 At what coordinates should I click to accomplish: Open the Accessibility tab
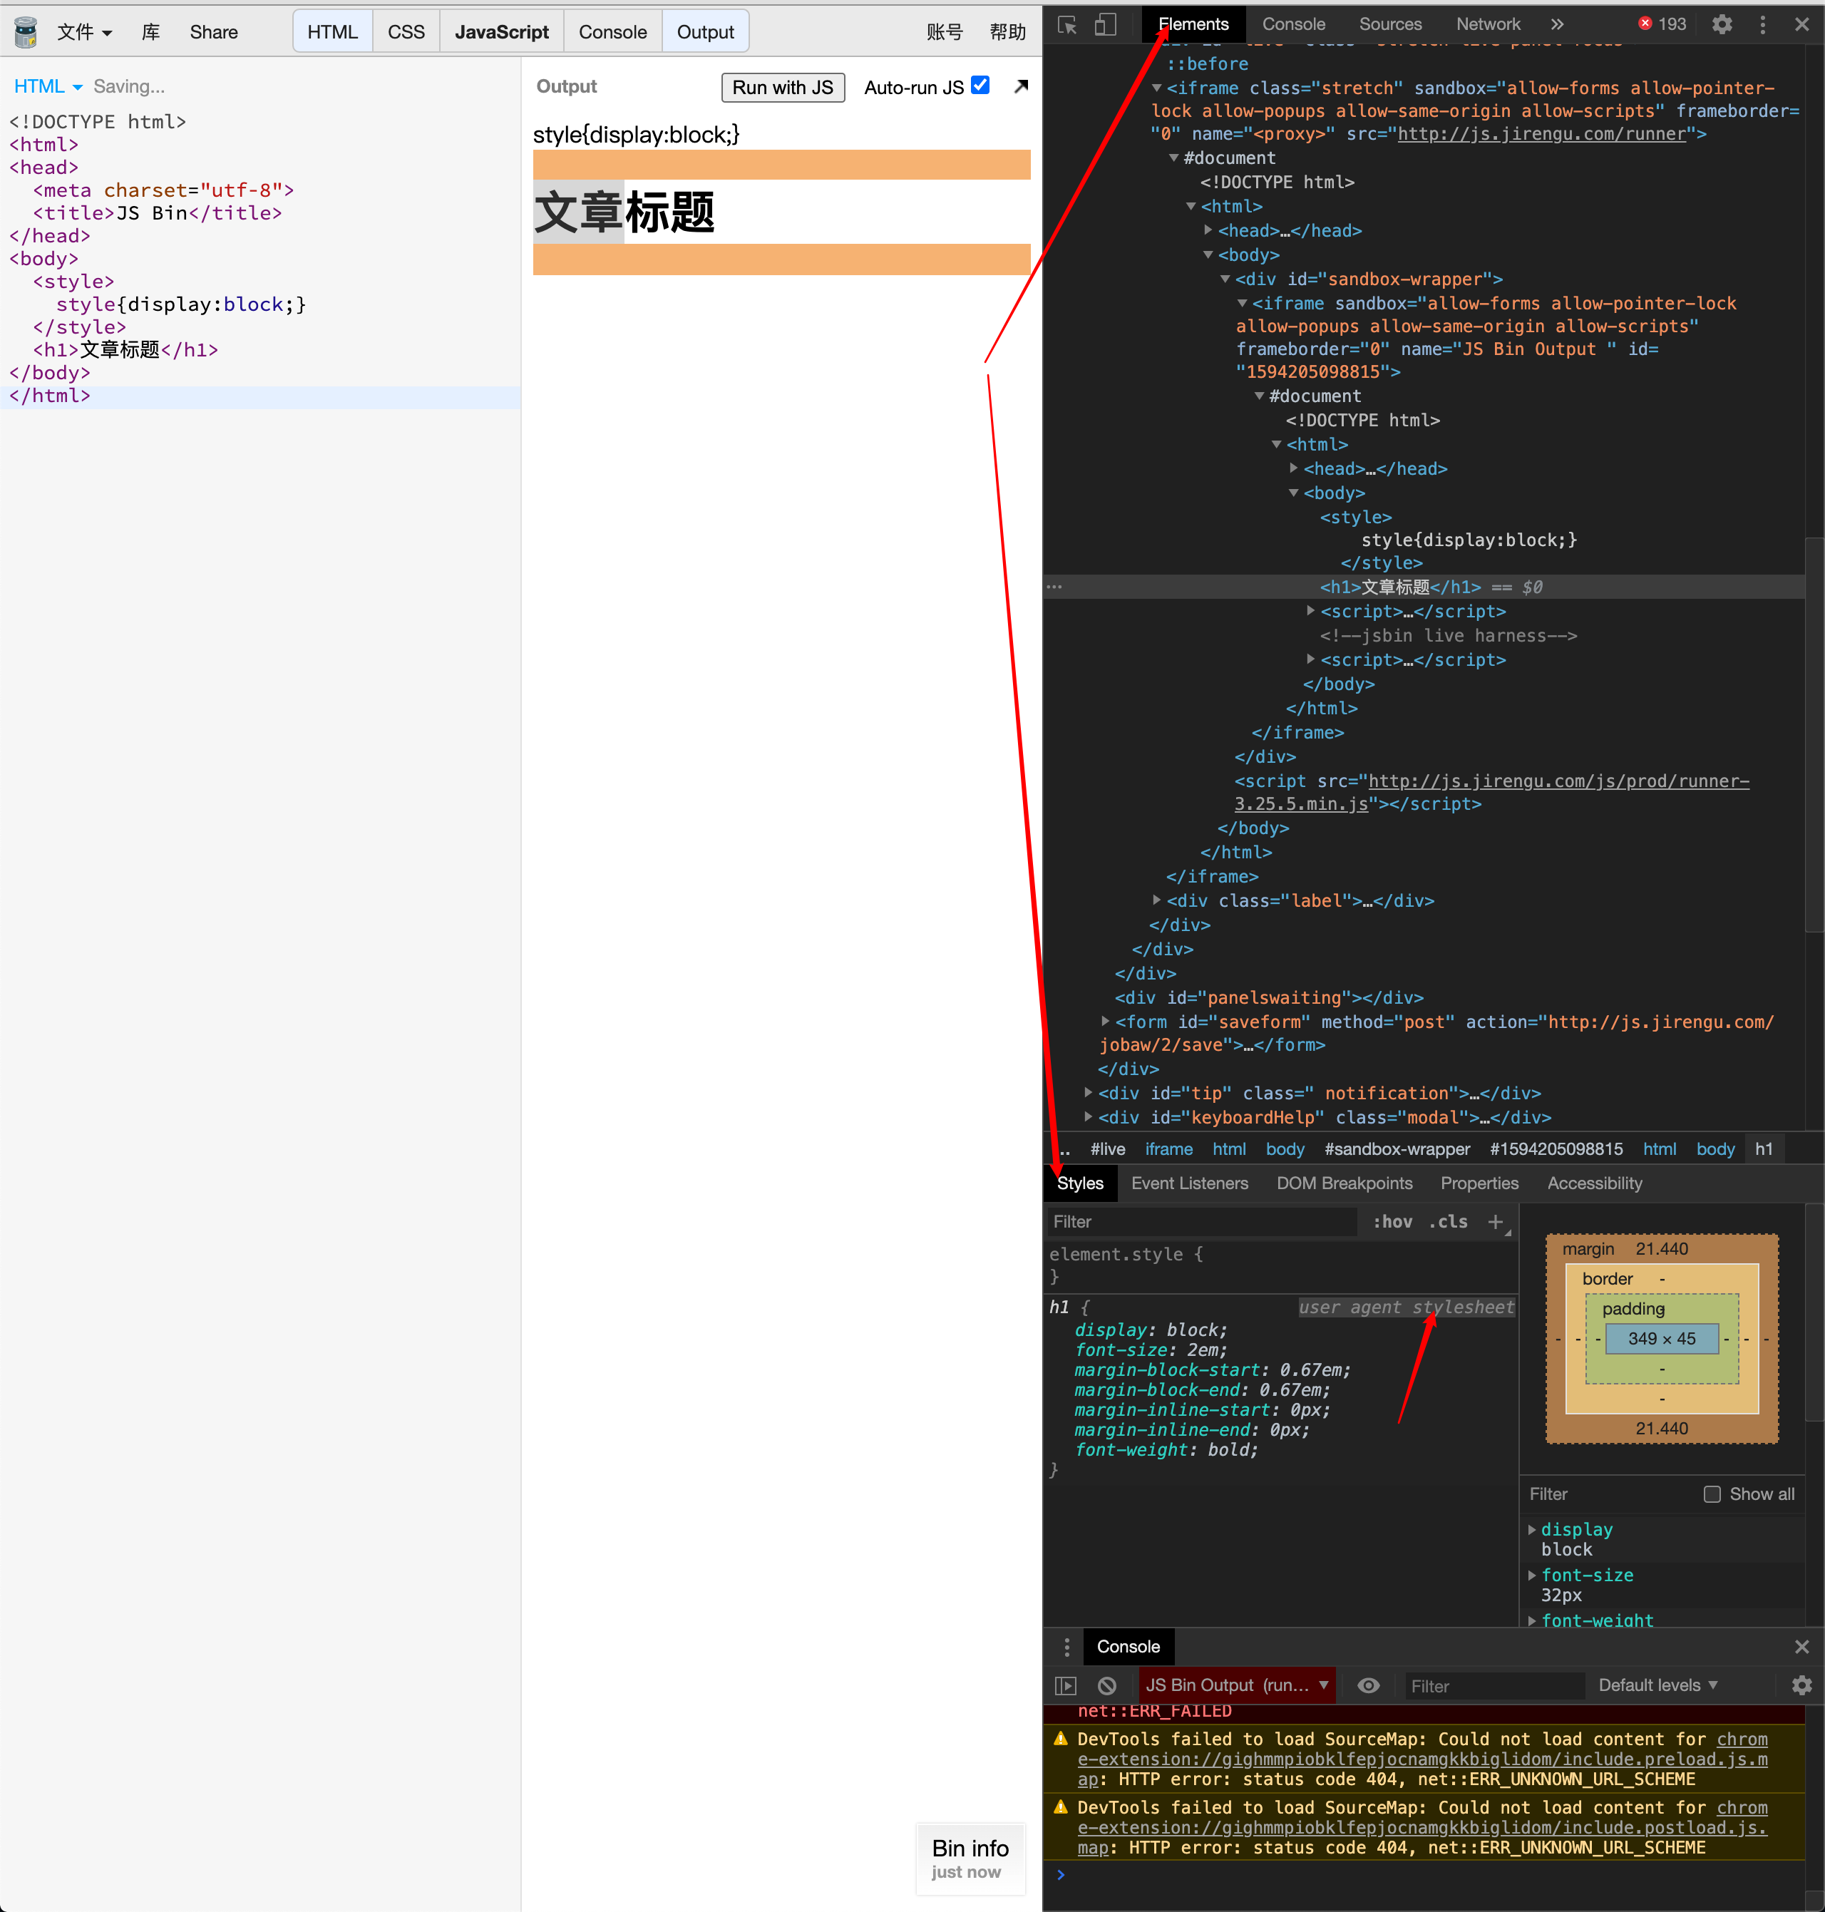tap(1595, 1183)
